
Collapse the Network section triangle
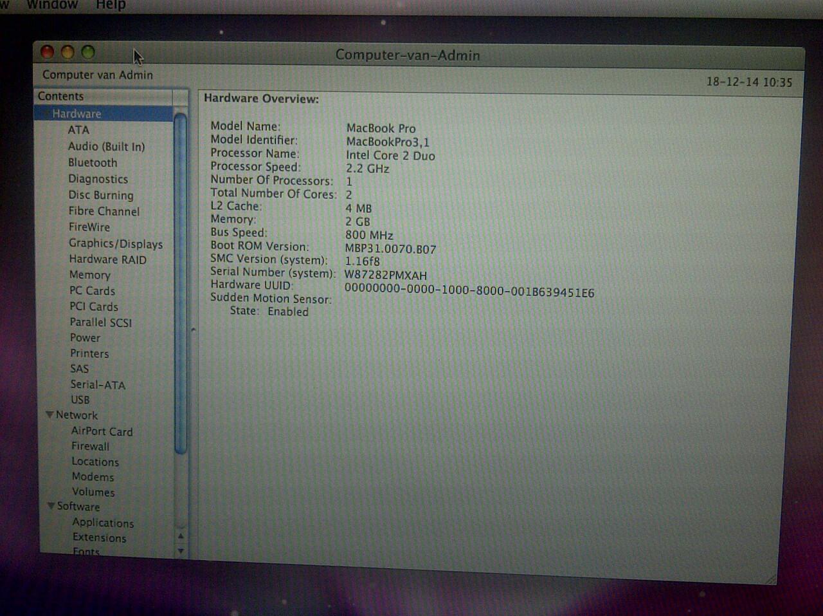(x=50, y=415)
